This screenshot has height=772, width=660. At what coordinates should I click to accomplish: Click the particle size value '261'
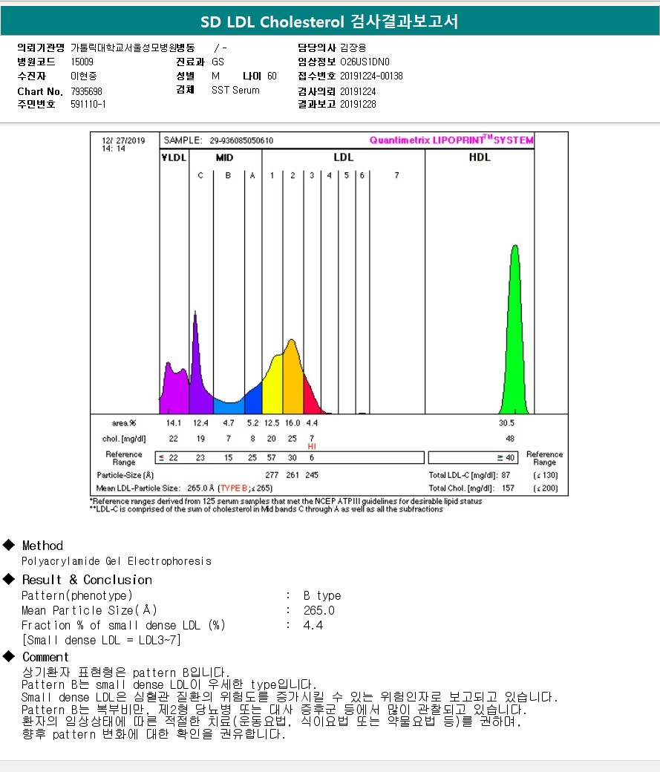[293, 475]
